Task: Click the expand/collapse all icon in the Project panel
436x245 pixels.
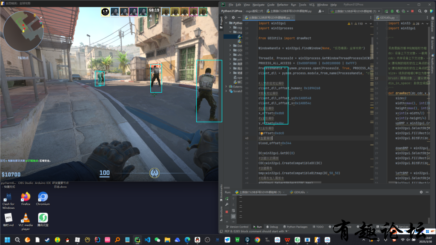Action: [x=227, y=17]
